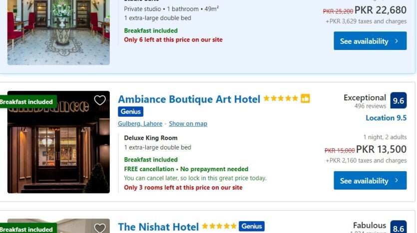Image resolution: width=417 pixels, height=233 pixels.
Task: Open the Ambiance Boutique Art Hotel title link
Action: pos(189,99)
